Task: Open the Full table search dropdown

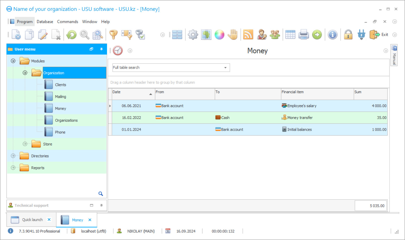Action: click(x=225, y=68)
